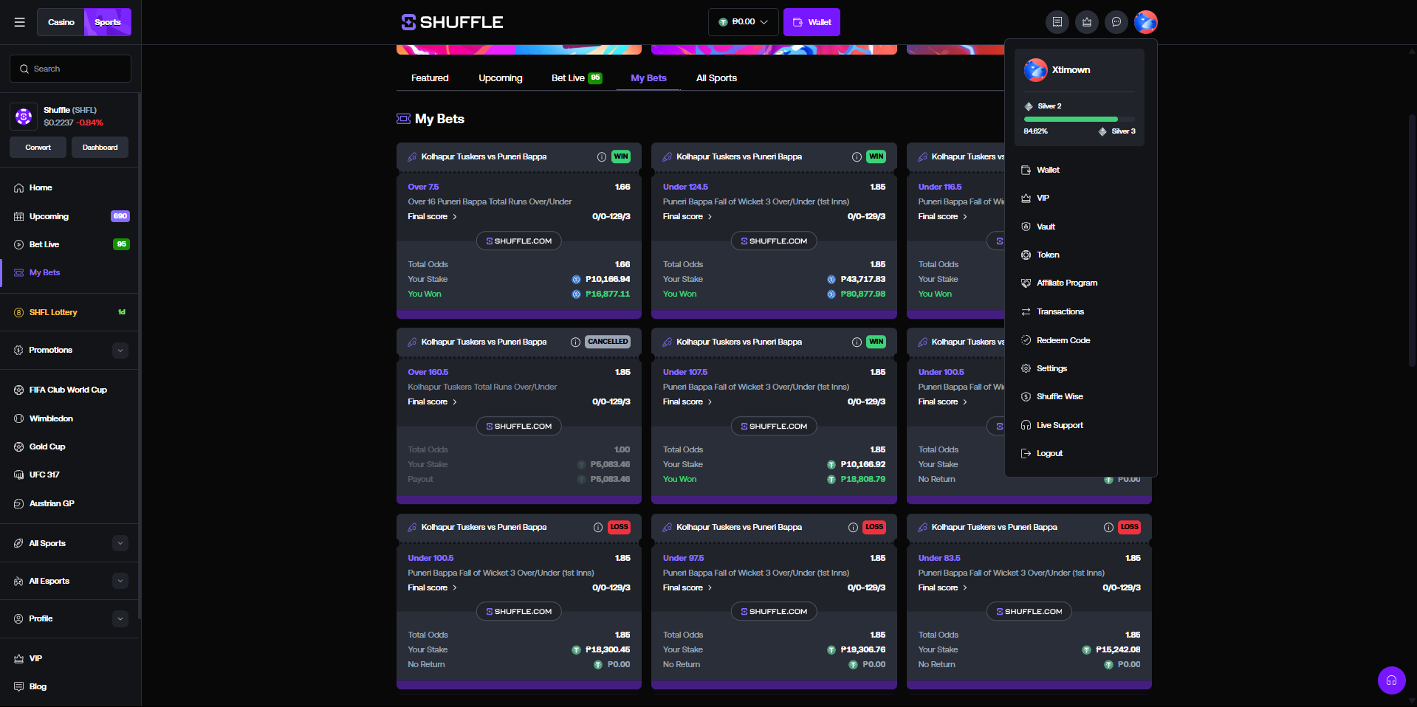This screenshot has height=707, width=1417.
Task: Expand Final score on Over 7.5 card
Action: click(x=433, y=216)
